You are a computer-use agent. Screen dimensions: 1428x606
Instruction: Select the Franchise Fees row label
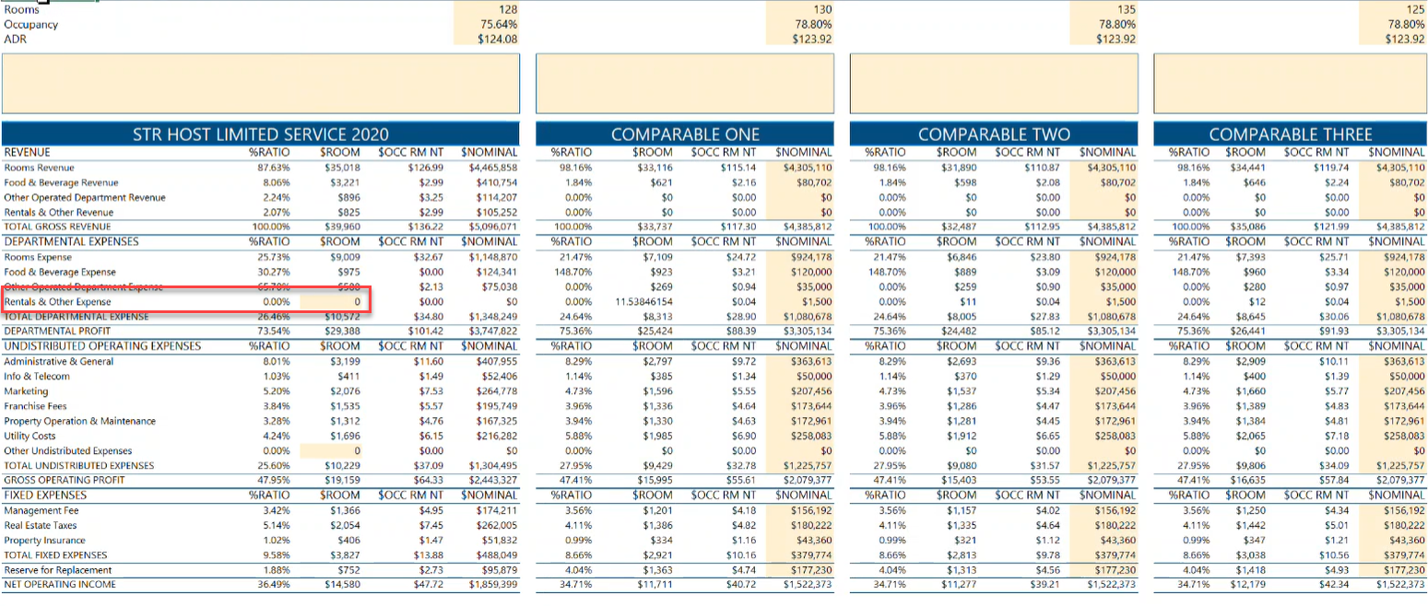35,406
